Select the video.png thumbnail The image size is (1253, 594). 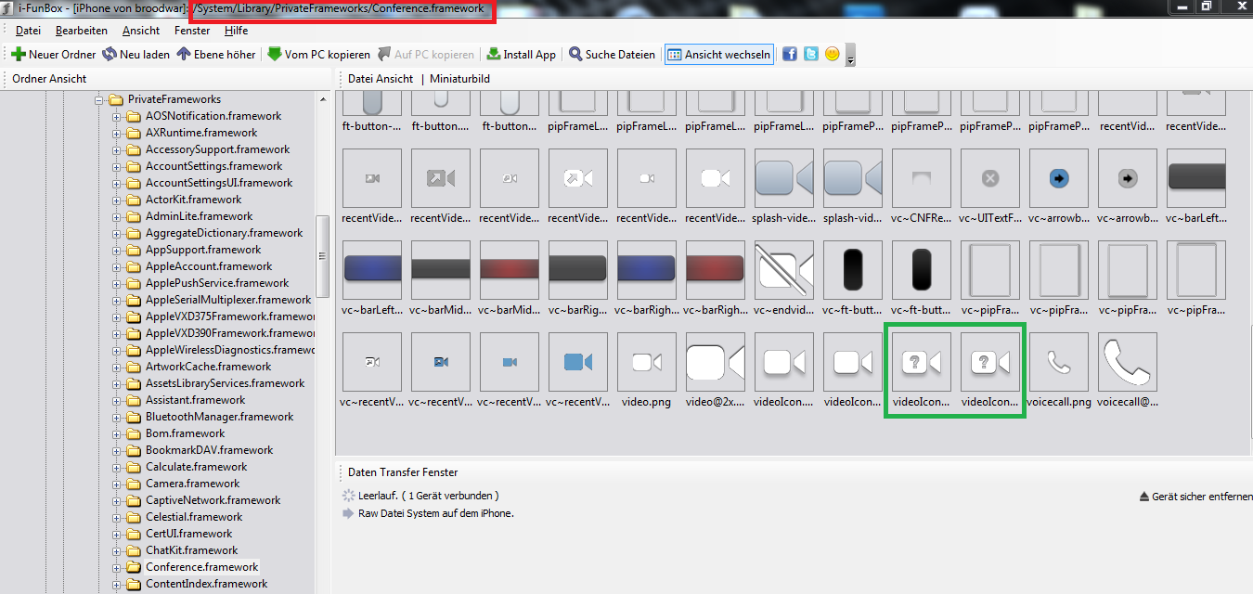coord(647,363)
